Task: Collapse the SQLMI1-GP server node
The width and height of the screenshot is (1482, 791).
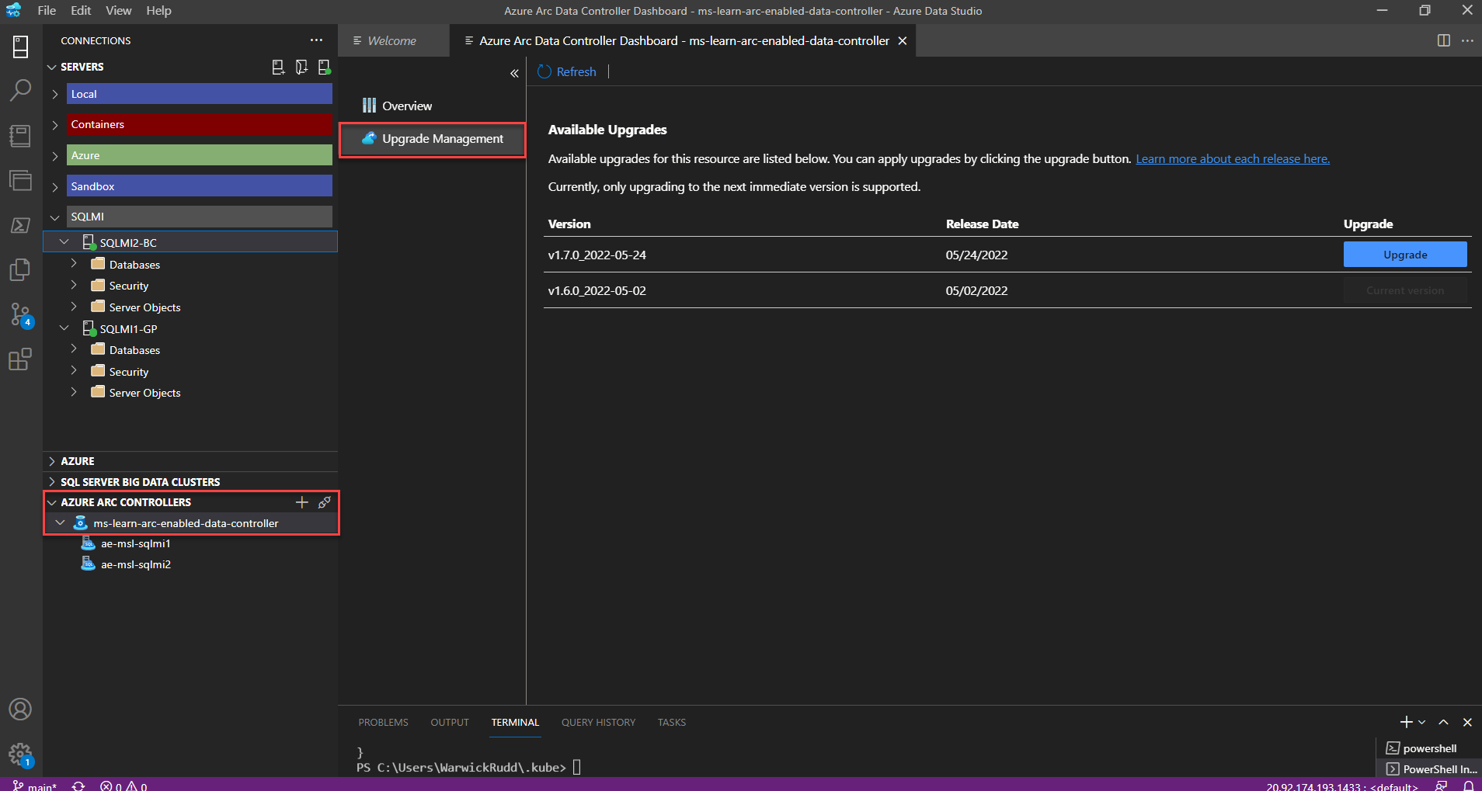Action: point(64,328)
